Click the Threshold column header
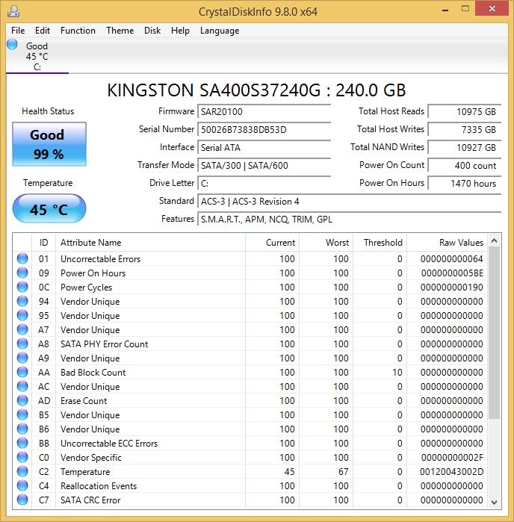 click(x=380, y=243)
